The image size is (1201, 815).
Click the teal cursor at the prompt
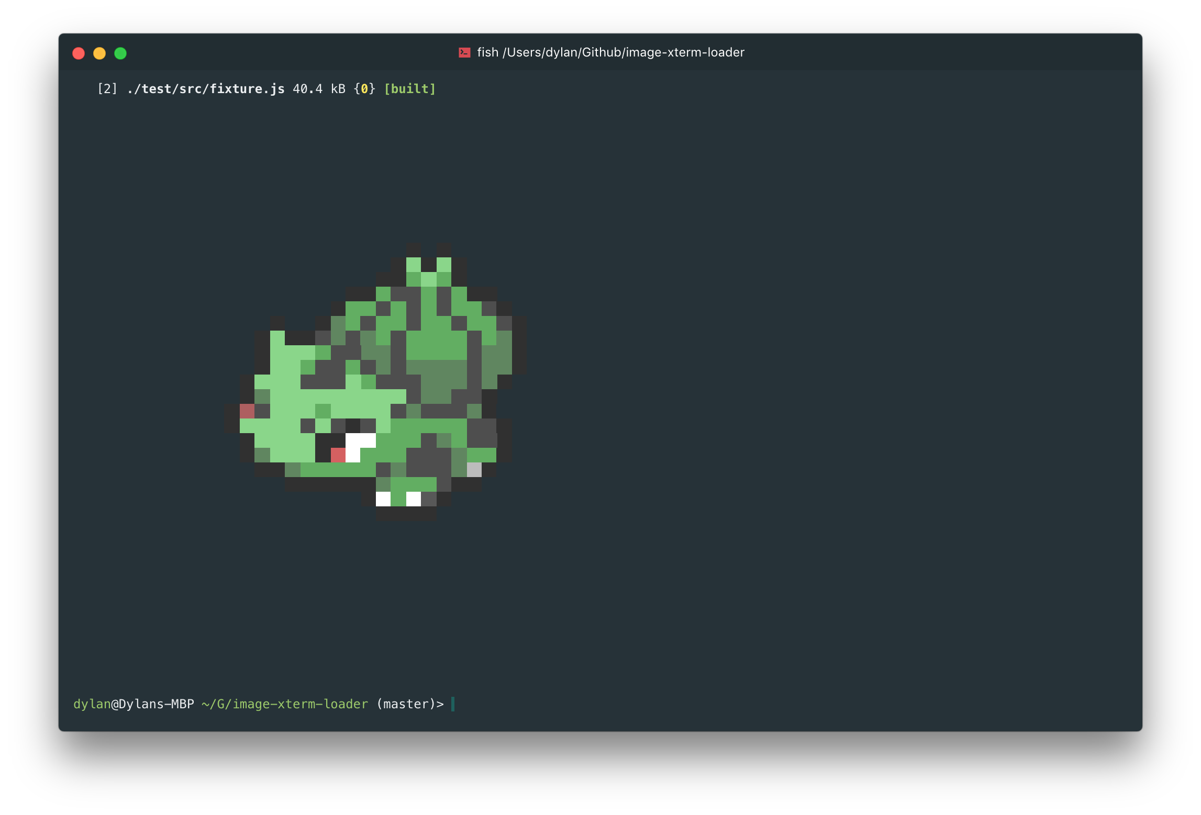[453, 704]
